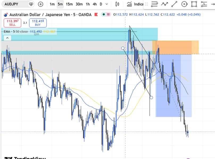Select the orange stop-loss zone rectangle
Screen dimensions: 215x159
175,47
